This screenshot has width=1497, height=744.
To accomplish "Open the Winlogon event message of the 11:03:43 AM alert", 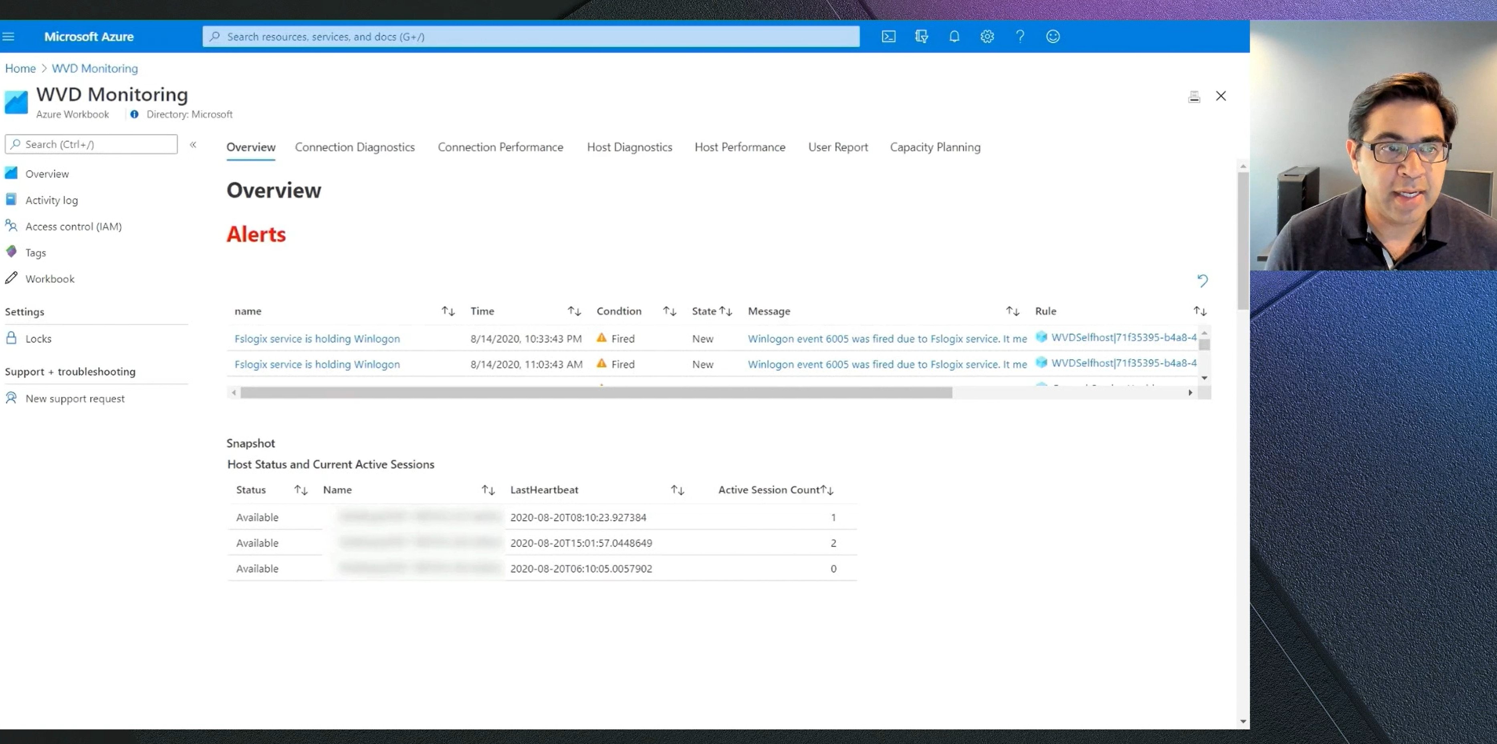I will point(888,364).
